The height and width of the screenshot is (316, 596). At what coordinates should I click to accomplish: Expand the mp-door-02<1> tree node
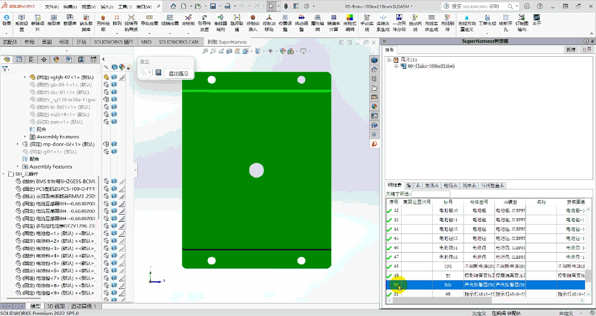coord(18,144)
